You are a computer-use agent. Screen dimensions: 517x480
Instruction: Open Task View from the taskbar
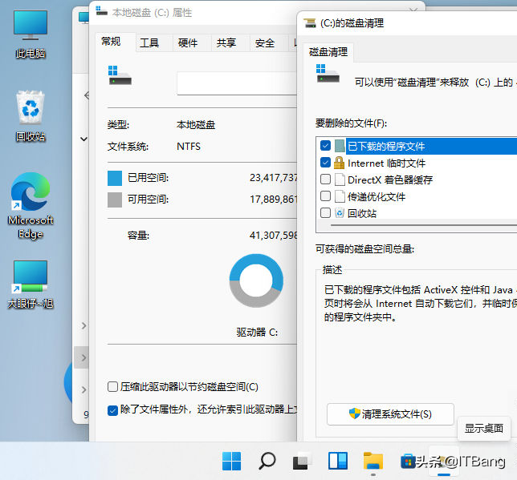(x=302, y=461)
